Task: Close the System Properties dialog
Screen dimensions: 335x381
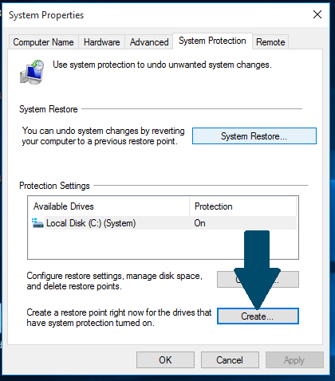Action: 317,14
